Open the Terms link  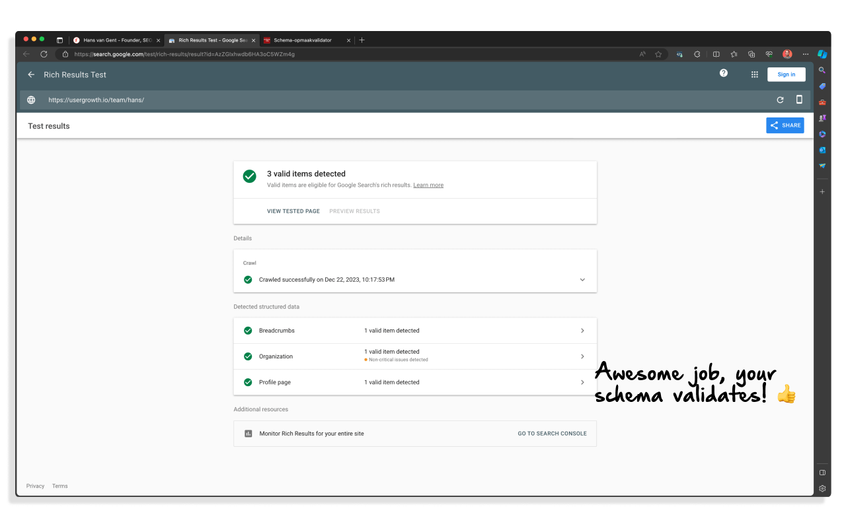(x=60, y=486)
